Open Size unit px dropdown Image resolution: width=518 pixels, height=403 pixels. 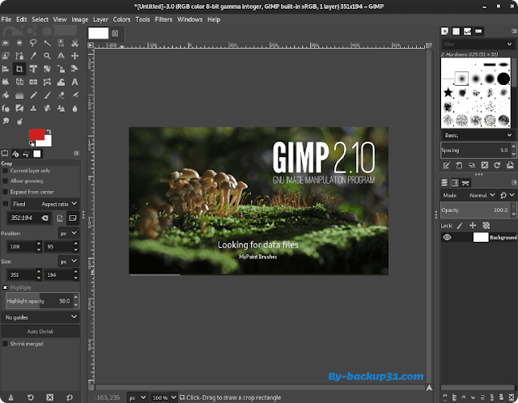click(69, 261)
